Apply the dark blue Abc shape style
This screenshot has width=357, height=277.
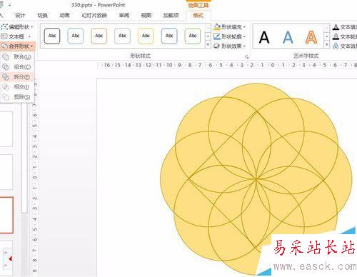[169, 36]
